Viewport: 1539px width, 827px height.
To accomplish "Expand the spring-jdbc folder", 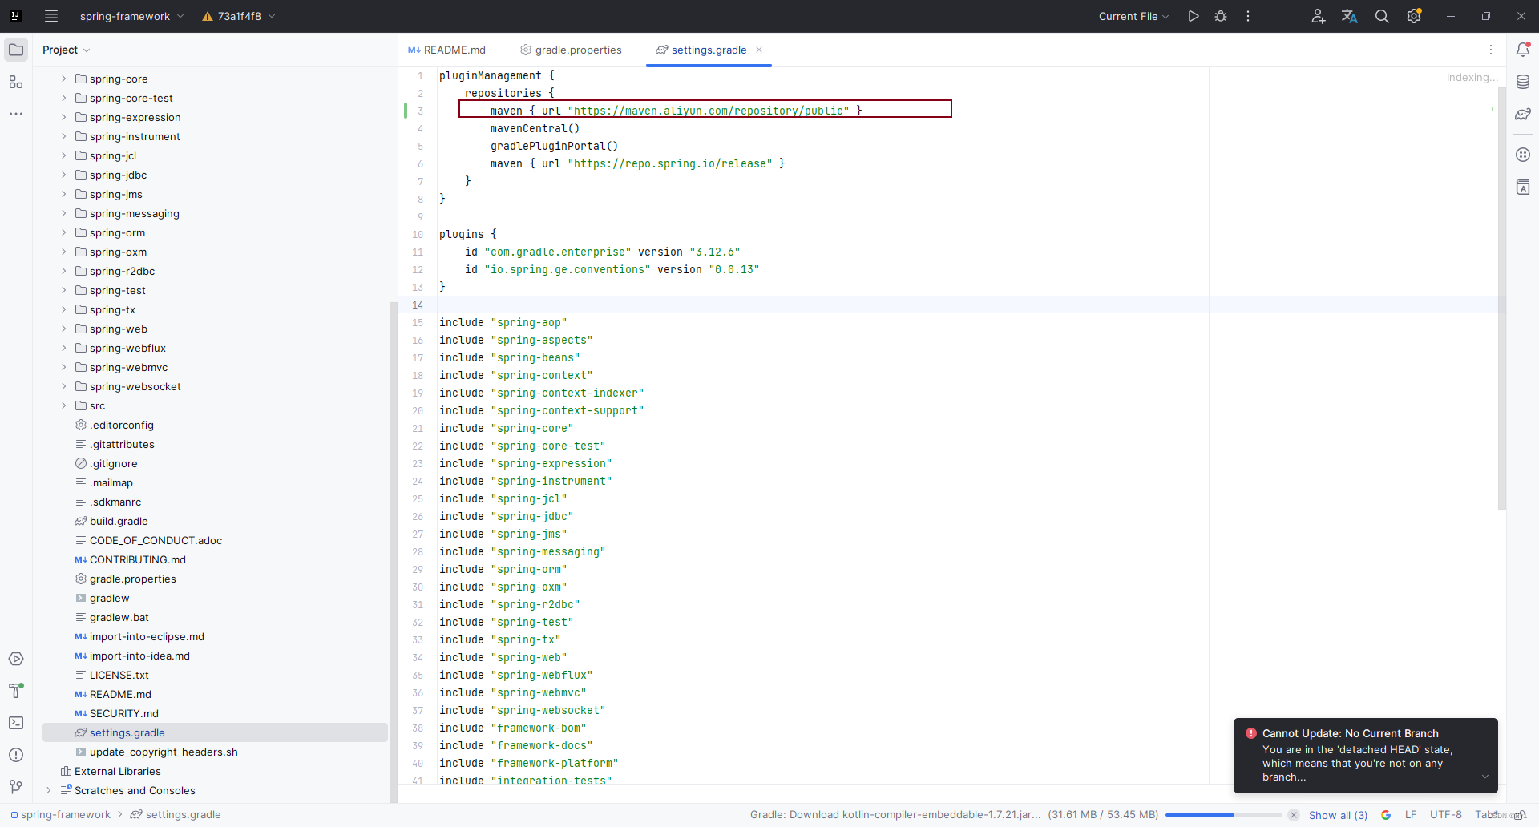I will coord(63,175).
